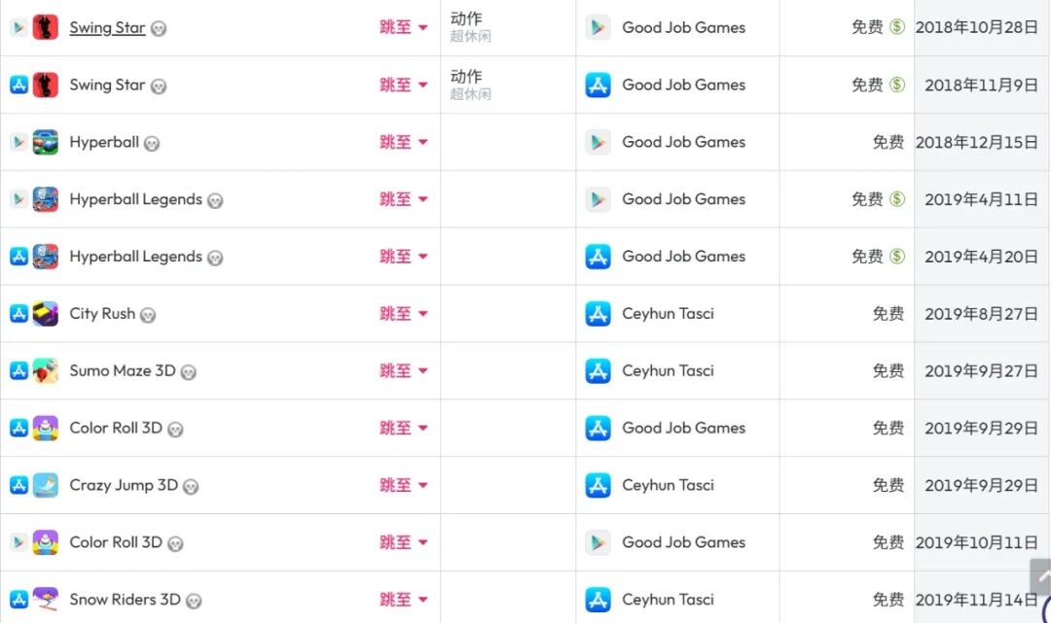Open the Crazy Jump 3D app icon
Image resolution: width=1051 pixels, height=623 pixels.
tap(46, 485)
